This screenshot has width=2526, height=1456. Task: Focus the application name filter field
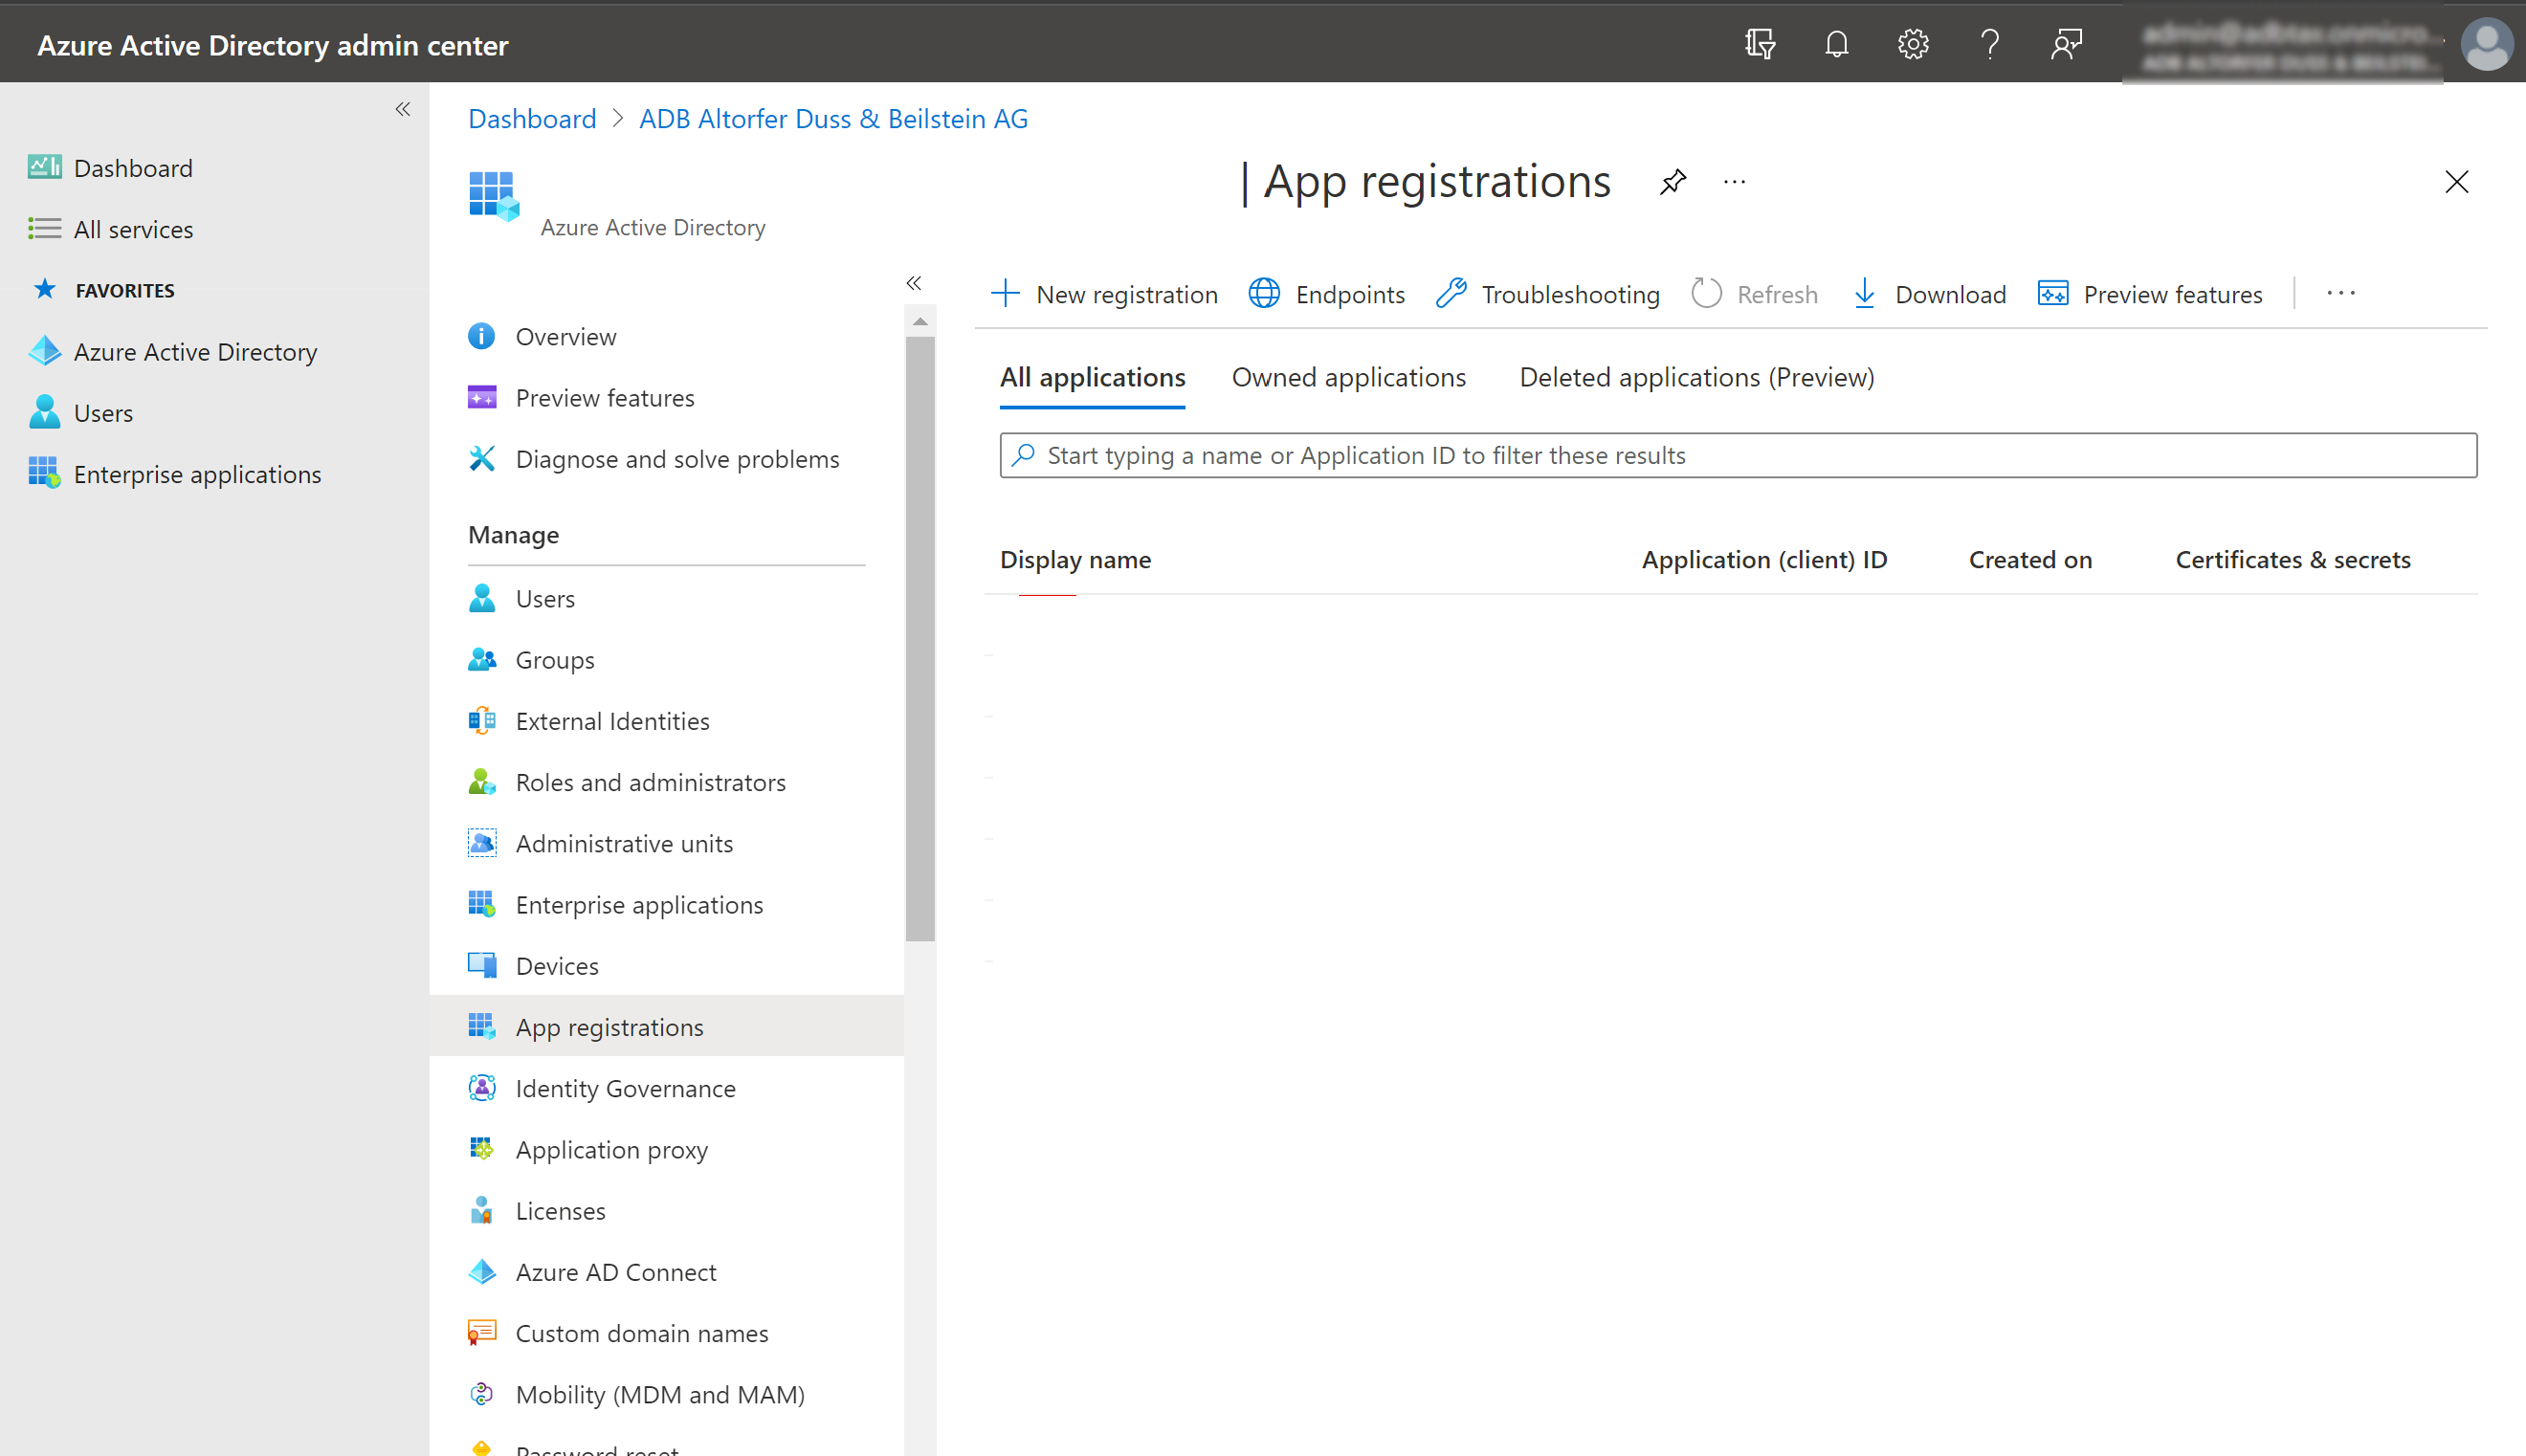1738,456
